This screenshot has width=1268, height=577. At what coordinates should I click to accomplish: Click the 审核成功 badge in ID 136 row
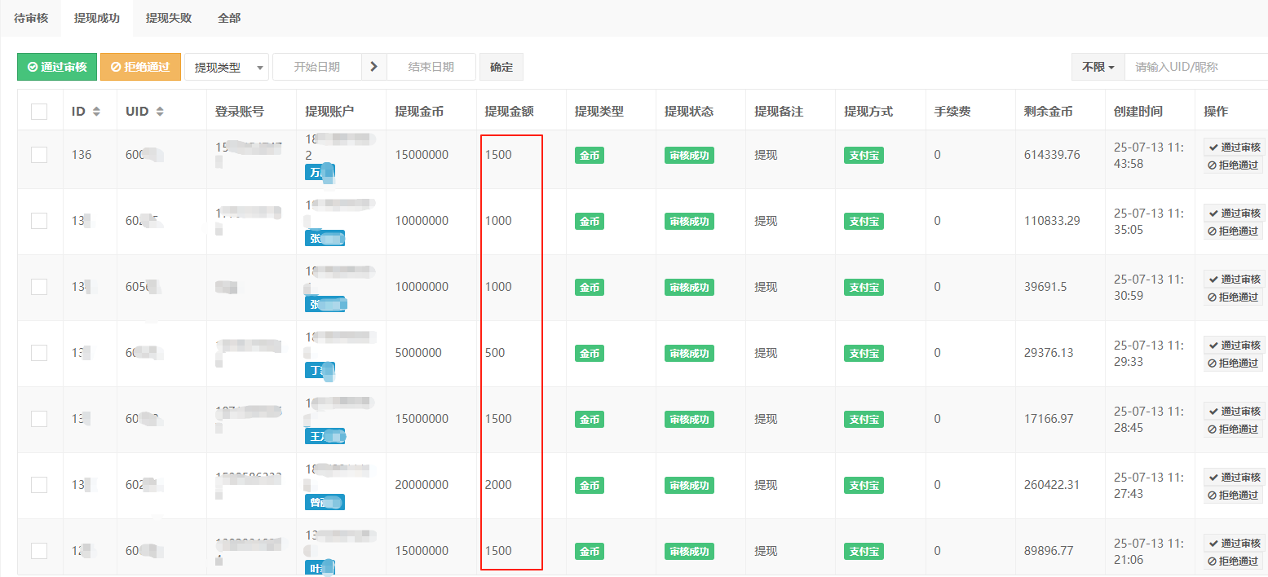689,155
